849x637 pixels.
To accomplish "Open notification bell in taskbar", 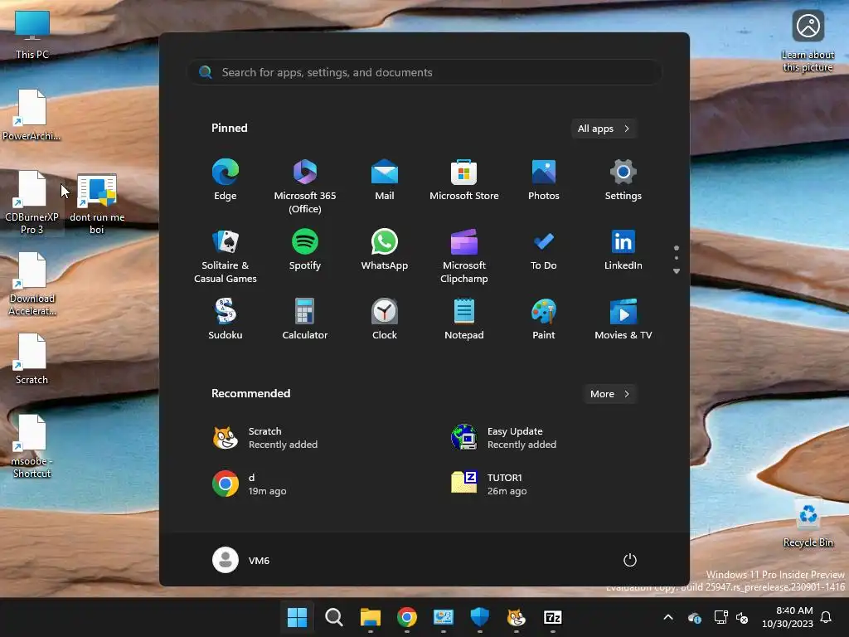I will click(827, 617).
